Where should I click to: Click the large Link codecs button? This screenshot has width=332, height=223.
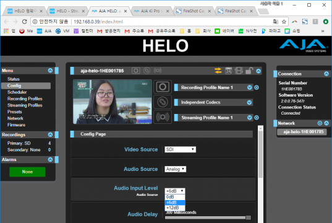[x=163, y=102]
